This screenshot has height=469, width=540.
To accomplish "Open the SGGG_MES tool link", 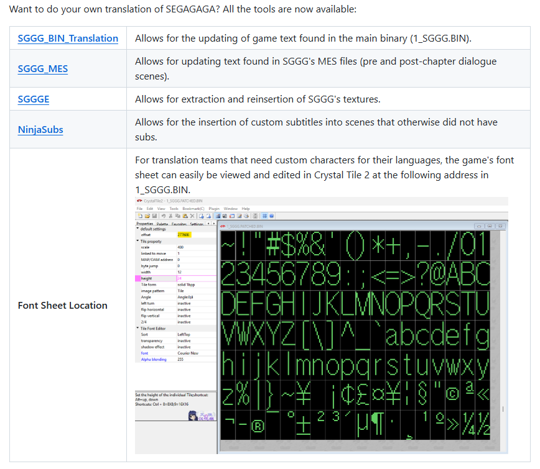I will click(43, 69).
